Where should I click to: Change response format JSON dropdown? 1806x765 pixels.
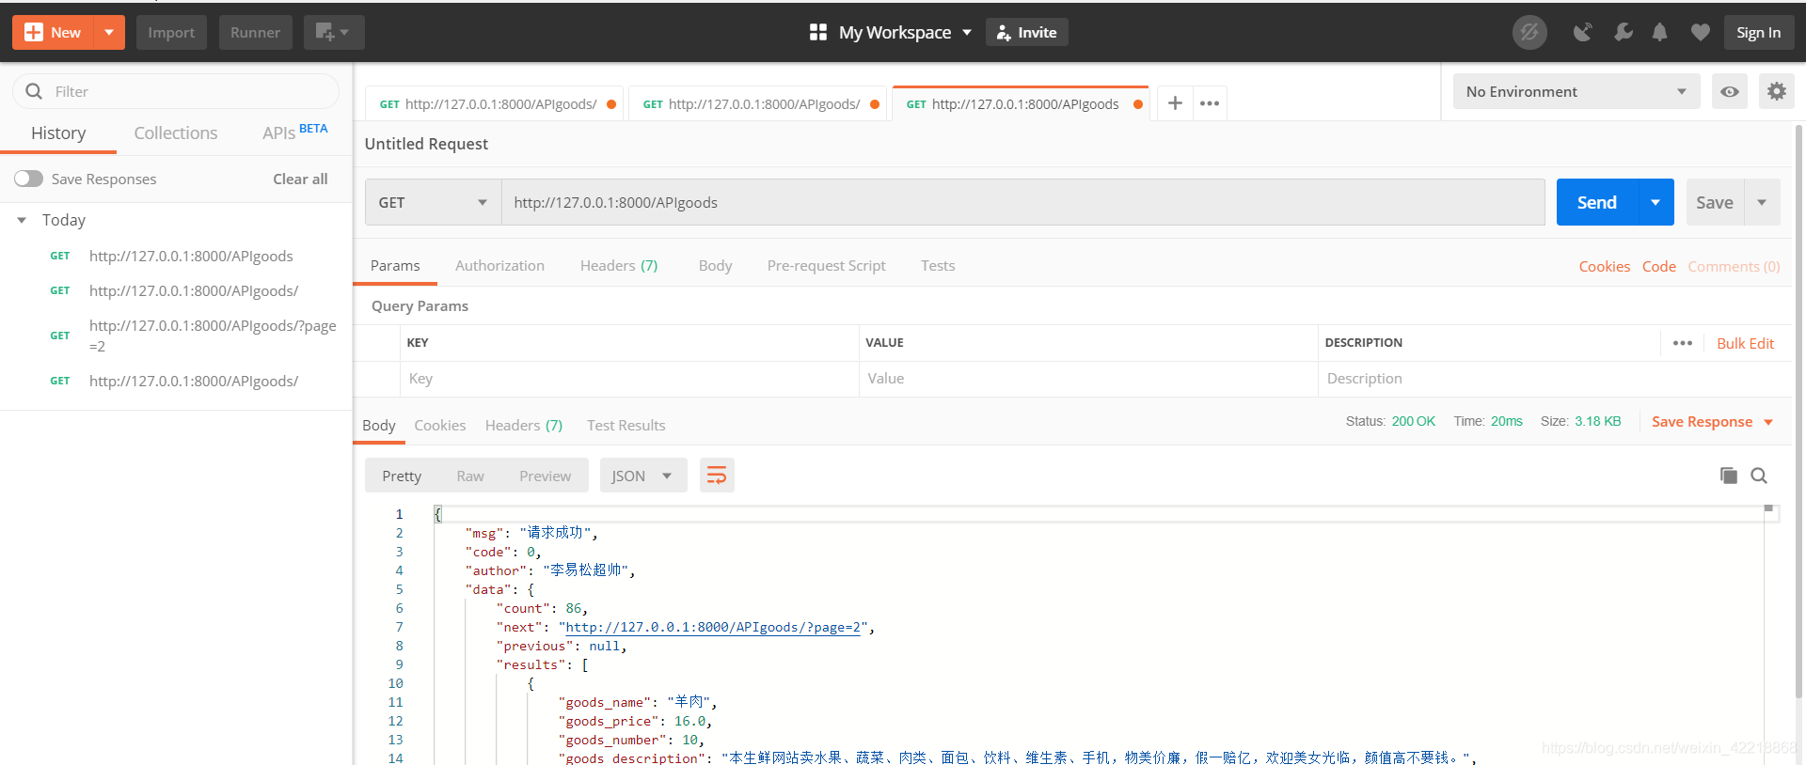pyautogui.click(x=643, y=476)
